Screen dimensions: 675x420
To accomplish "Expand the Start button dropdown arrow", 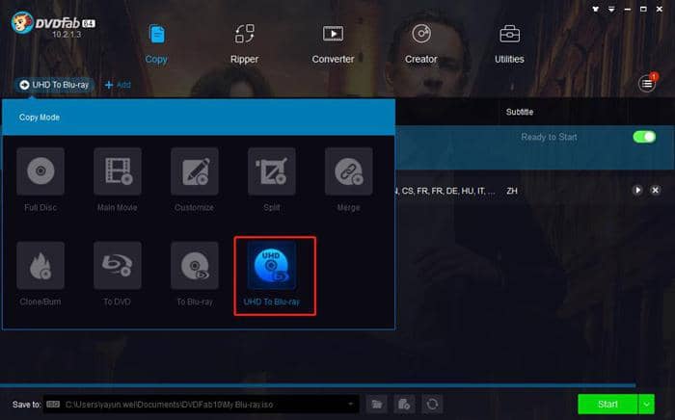I will (647, 404).
